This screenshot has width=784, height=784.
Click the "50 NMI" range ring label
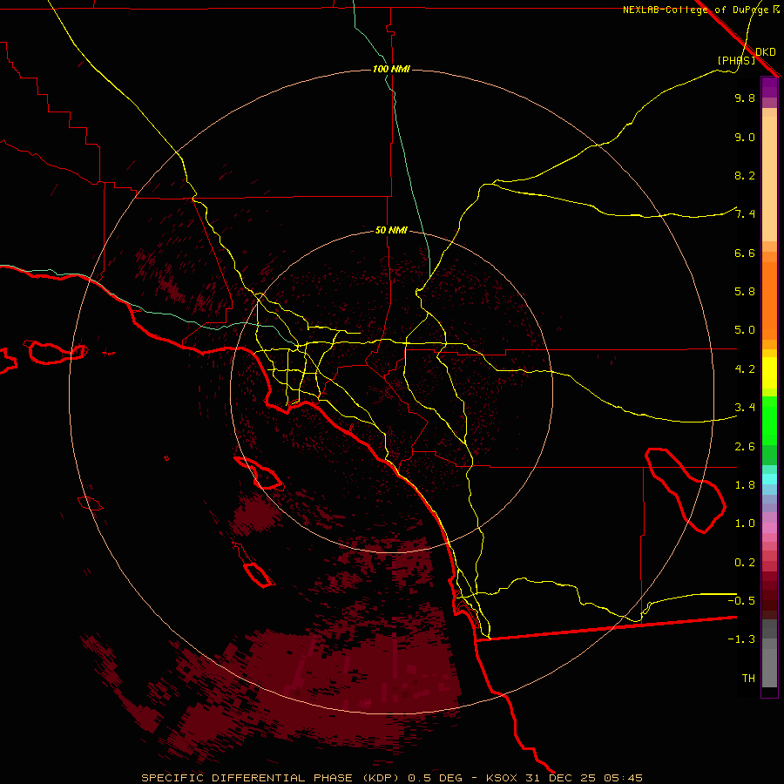391,230
